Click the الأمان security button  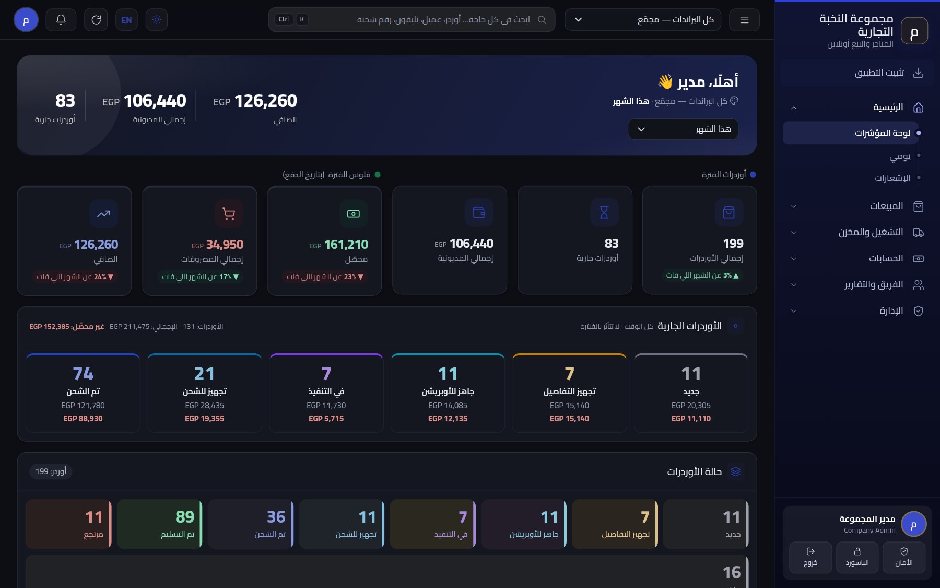tap(904, 557)
